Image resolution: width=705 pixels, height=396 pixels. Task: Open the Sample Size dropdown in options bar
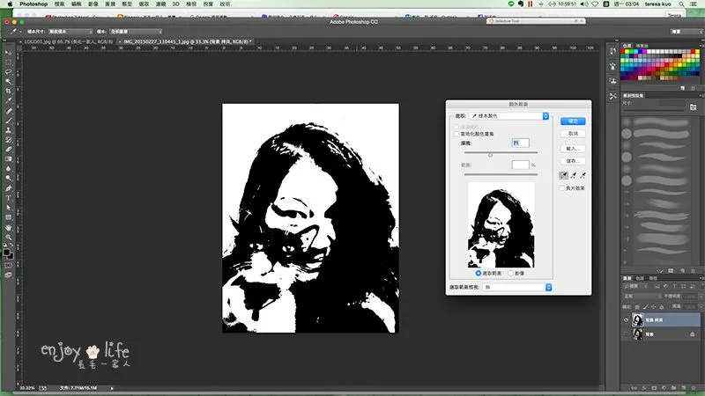(70, 32)
